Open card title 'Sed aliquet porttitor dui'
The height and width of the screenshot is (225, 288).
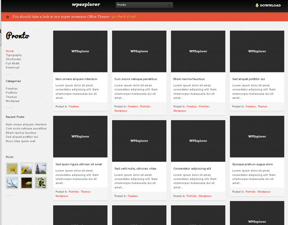[248, 79]
